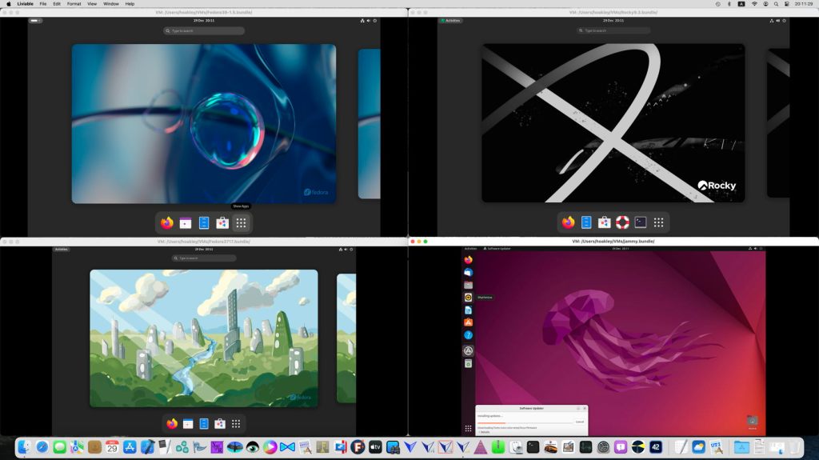Click the search field in the Fedora 39 overview

[204, 30]
